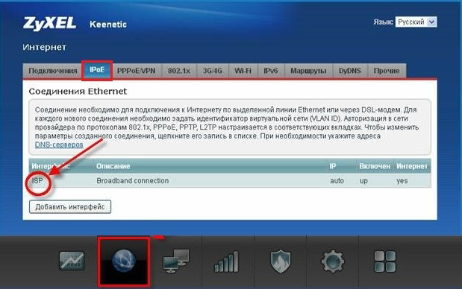Click the auto IP value
Viewport: 462px width, 289px height.
click(337, 180)
